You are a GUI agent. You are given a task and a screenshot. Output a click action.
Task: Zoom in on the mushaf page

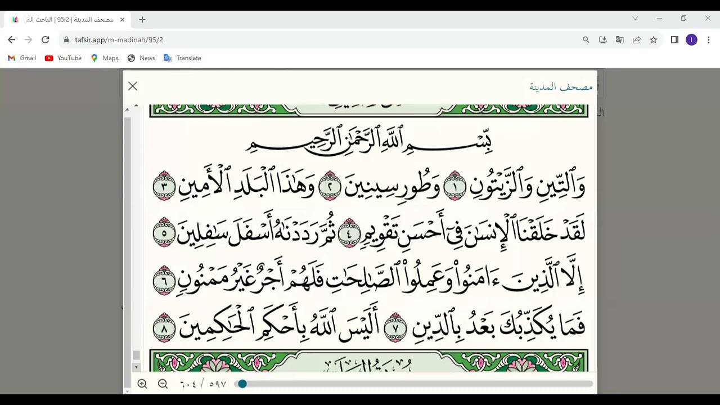[142, 384]
